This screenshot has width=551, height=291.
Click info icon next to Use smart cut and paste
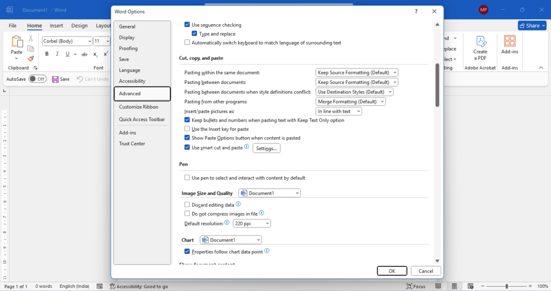[246, 147]
